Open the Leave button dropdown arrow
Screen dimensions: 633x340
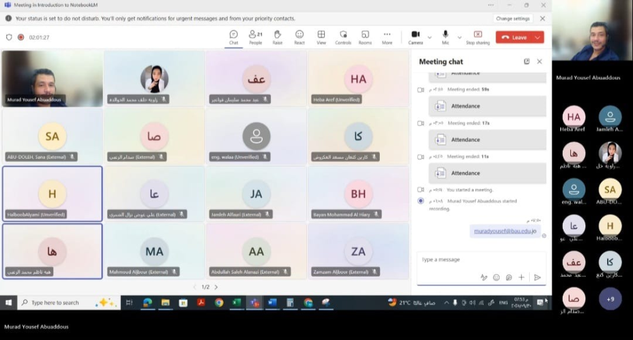click(538, 37)
